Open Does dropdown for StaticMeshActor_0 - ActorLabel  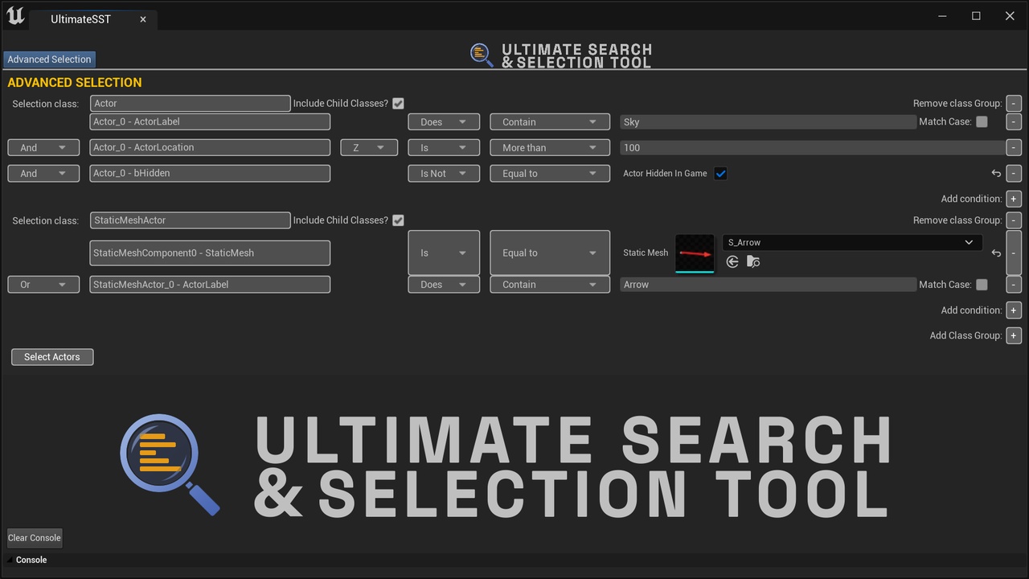pyautogui.click(x=444, y=285)
